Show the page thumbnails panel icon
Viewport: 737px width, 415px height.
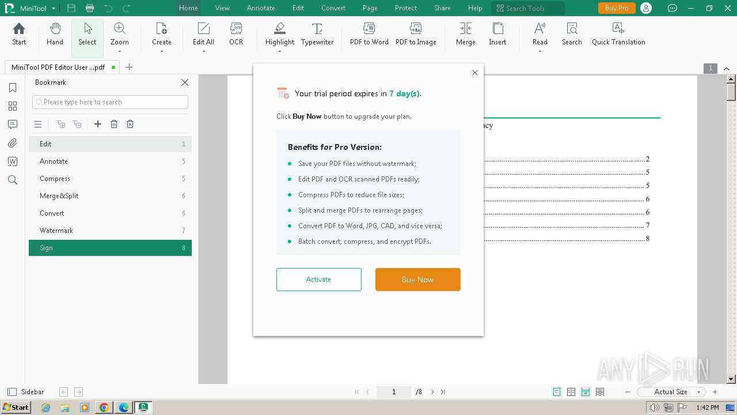click(13, 106)
